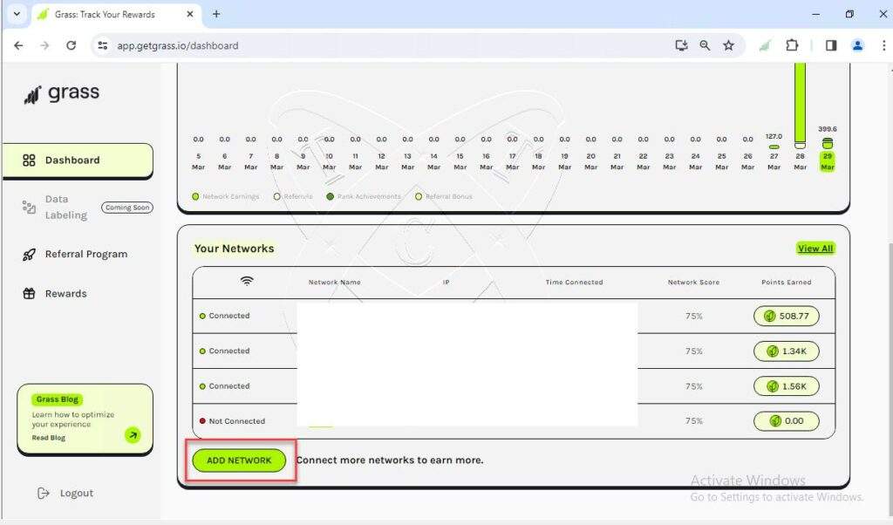The width and height of the screenshot is (893, 525).
Task: Toggle the browser side panel icon
Action: point(831,45)
